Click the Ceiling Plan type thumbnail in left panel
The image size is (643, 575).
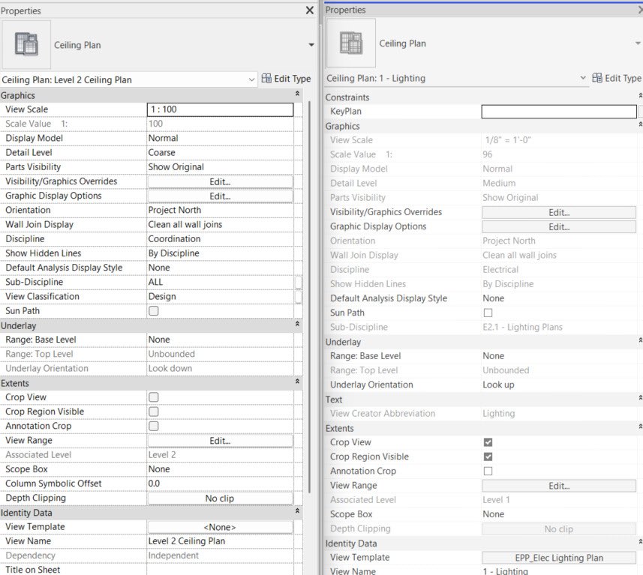coord(26,44)
